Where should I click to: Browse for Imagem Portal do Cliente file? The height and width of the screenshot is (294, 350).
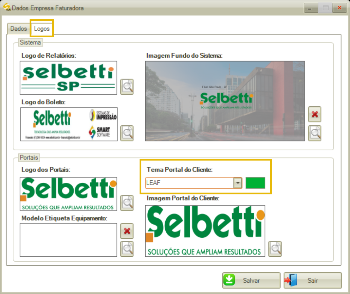(x=275, y=249)
